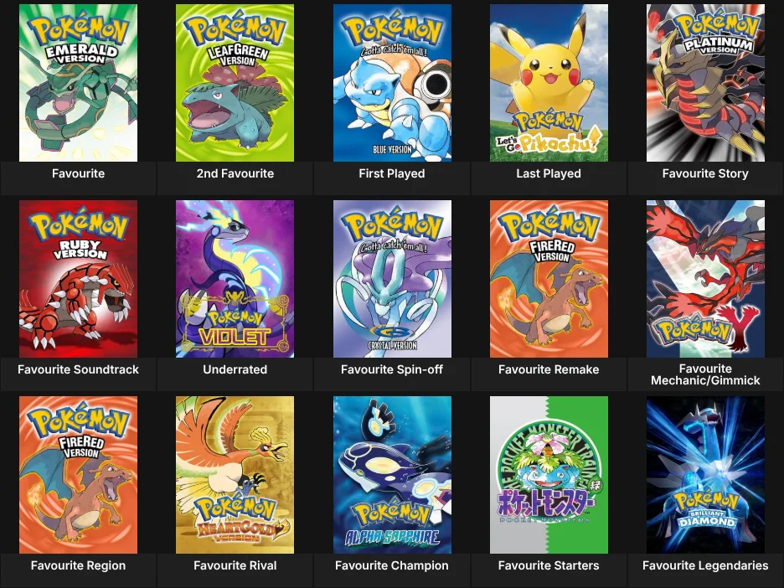Click the Favourite Champion label
784x588 pixels.
(392, 565)
